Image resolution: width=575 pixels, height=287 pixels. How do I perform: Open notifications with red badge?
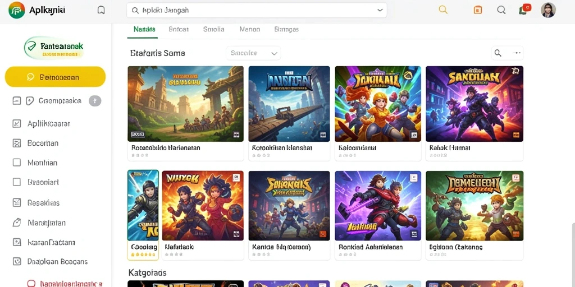coord(524,9)
